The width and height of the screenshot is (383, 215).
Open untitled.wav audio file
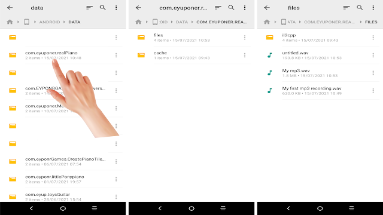pyautogui.click(x=320, y=56)
